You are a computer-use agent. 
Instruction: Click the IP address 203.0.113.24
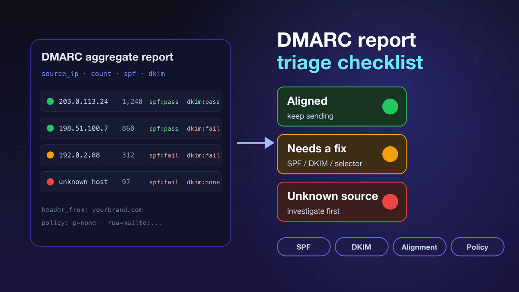point(83,102)
